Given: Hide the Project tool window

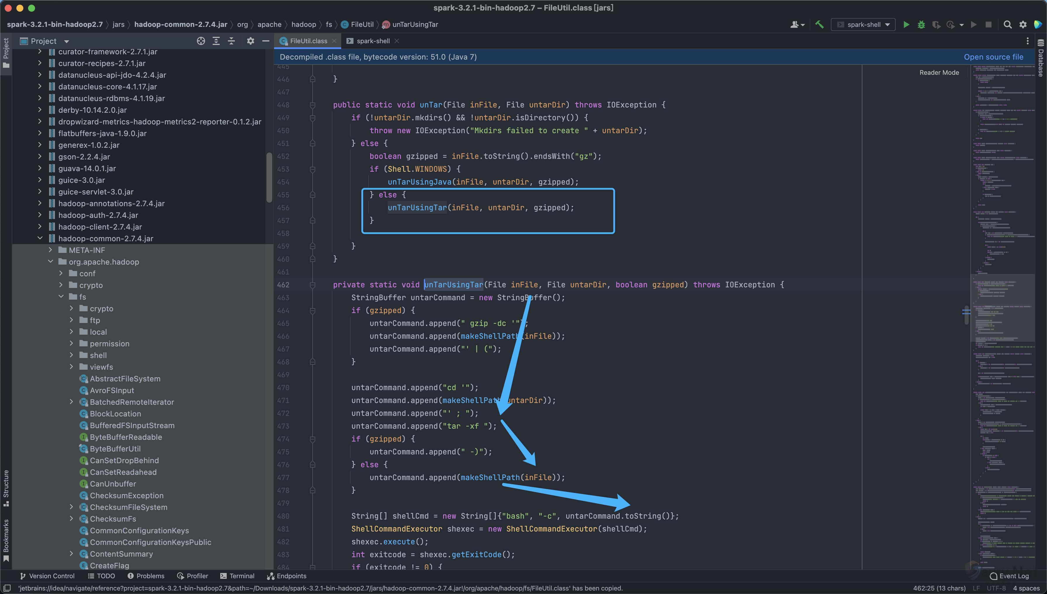Looking at the screenshot, I should click(266, 41).
